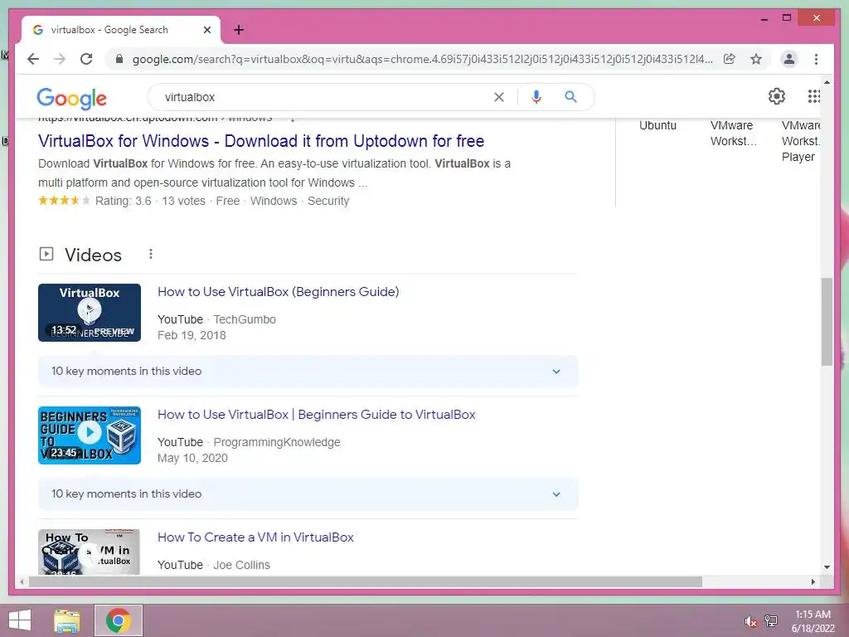Open Google quick settings gear
Image resolution: width=849 pixels, height=637 pixels.
tap(776, 96)
